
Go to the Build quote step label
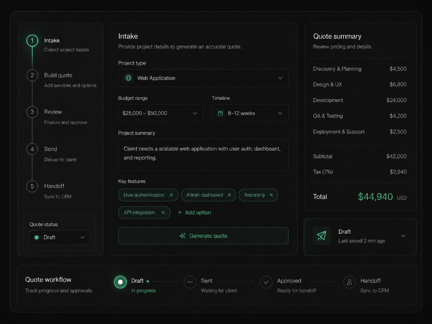click(x=58, y=75)
